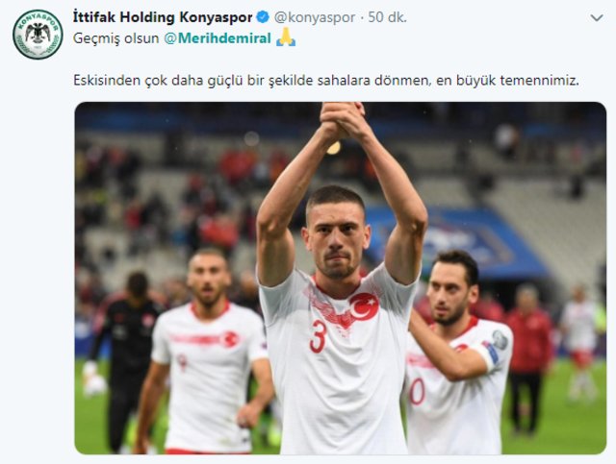Open the attached player photo
616x464 pixels.
pyautogui.click(x=340, y=278)
